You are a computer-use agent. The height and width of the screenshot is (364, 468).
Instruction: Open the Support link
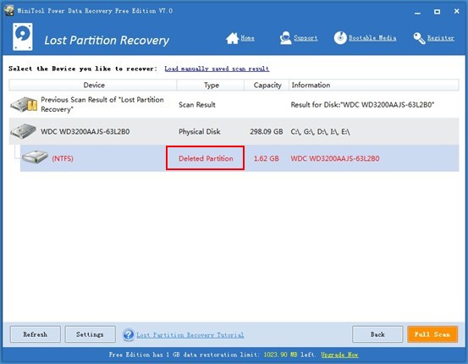[306, 38]
